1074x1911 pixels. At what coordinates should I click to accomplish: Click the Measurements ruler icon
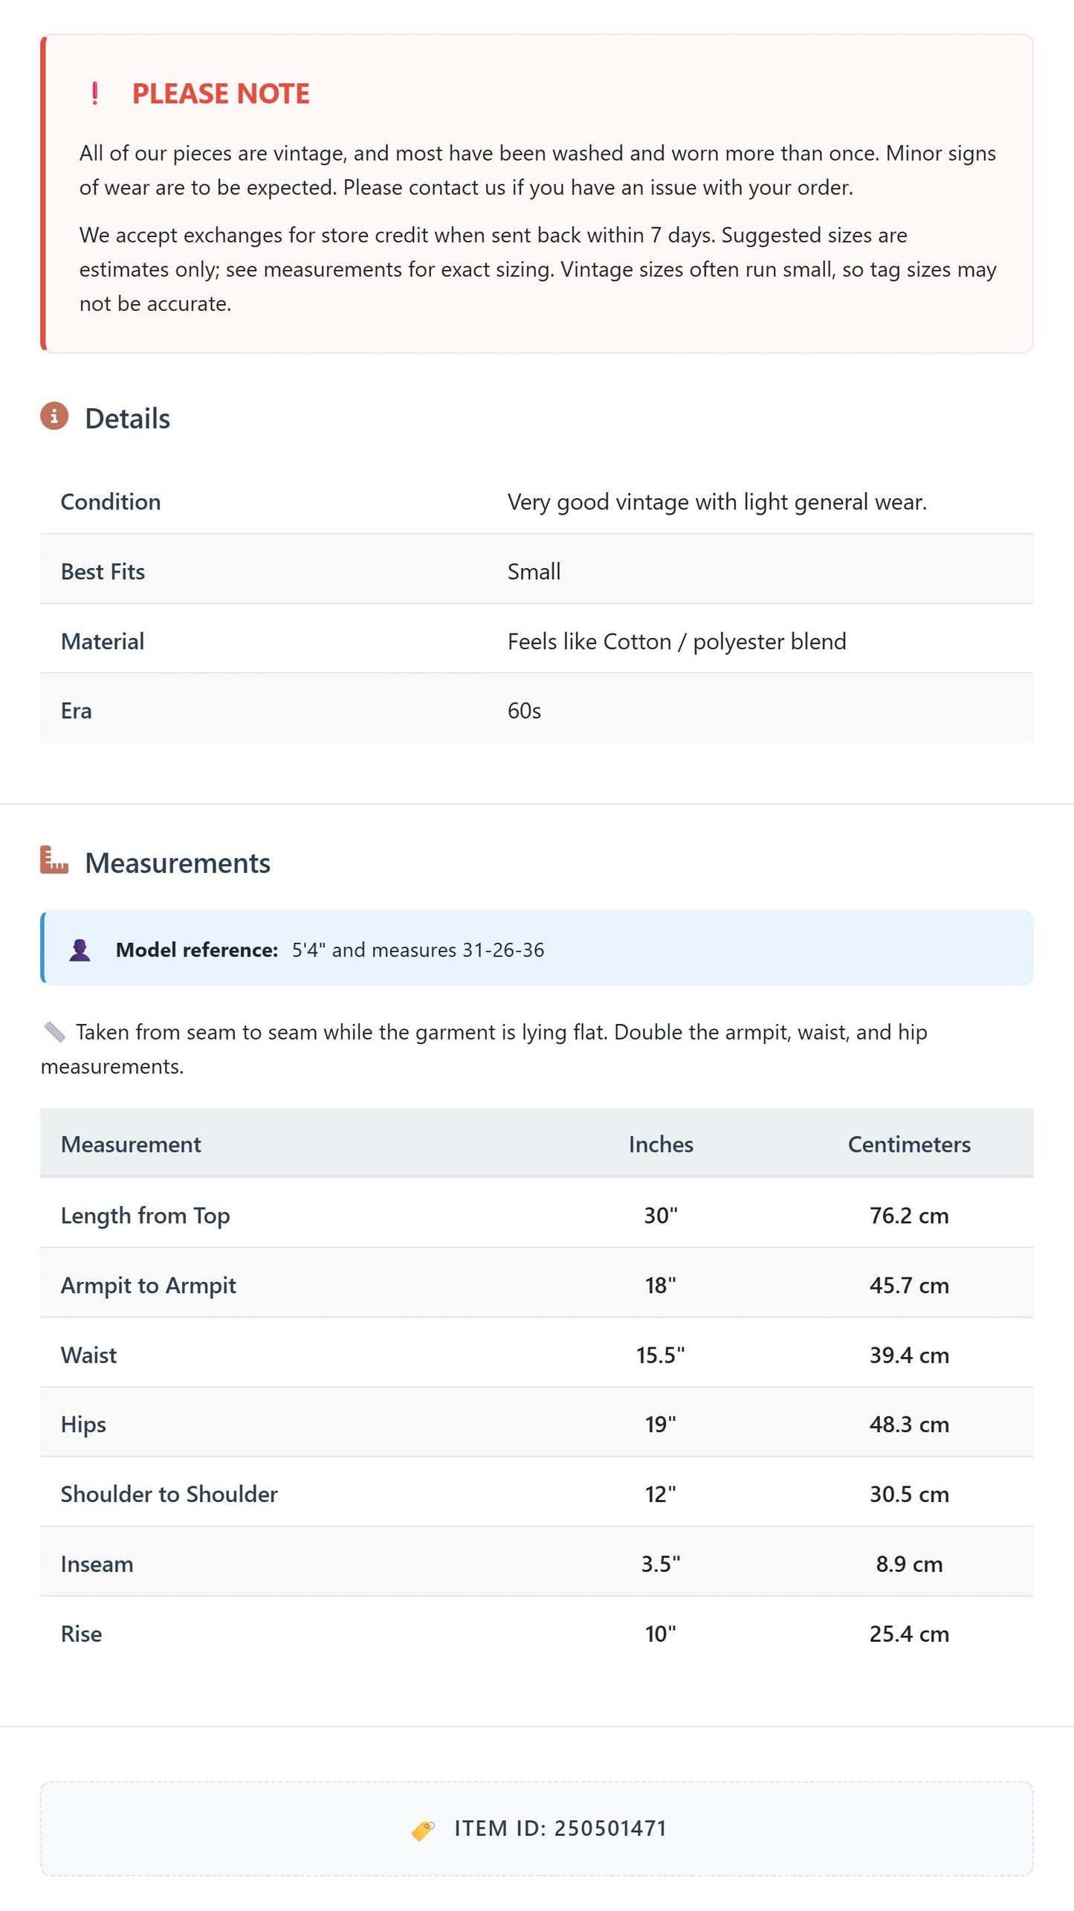pyautogui.click(x=54, y=860)
